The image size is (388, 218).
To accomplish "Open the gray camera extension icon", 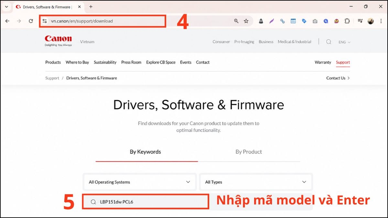I will click(x=315, y=21).
